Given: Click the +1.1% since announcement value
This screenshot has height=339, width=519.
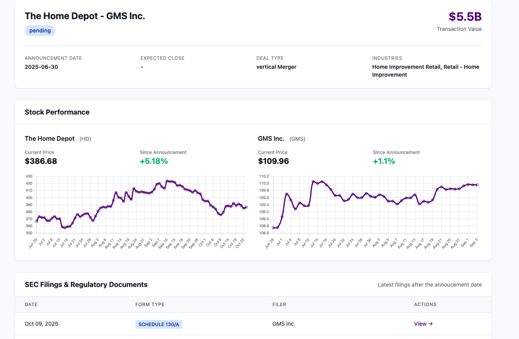Looking at the screenshot, I should click(x=384, y=161).
